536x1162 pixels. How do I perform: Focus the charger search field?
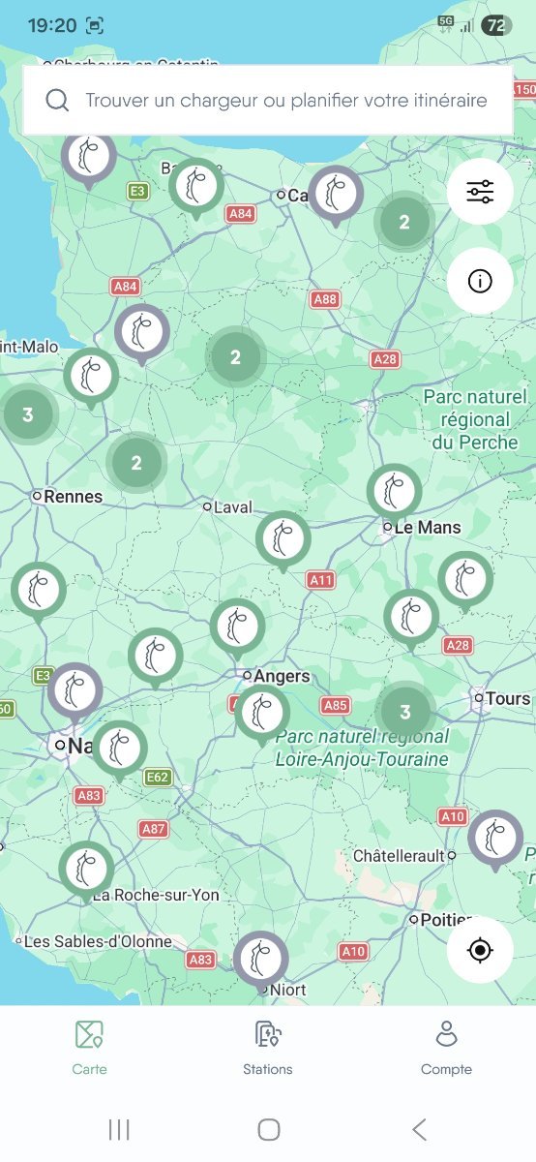[x=268, y=100]
